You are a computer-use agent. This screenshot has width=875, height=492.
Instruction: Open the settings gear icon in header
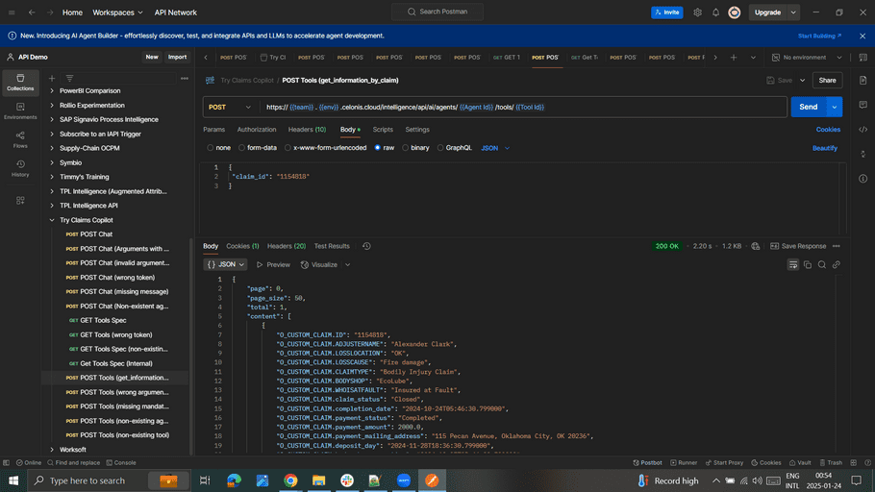[x=697, y=12]
